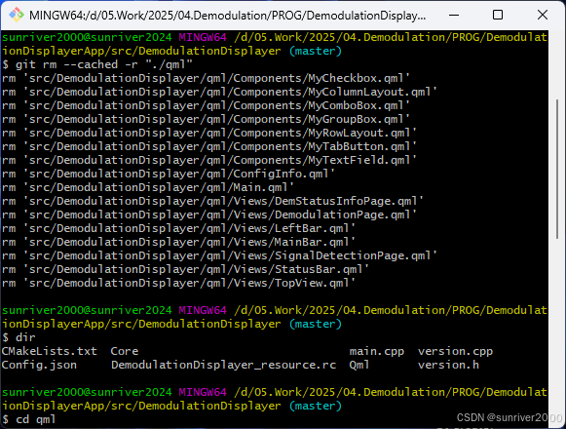
Task: Click DemodulationDisplayer_resource.rc in dir output
Action: point(223,365)
